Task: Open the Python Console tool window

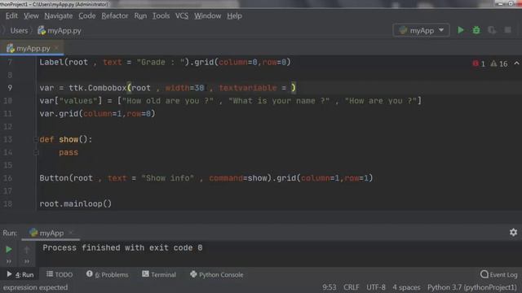Action: [217, 275]
